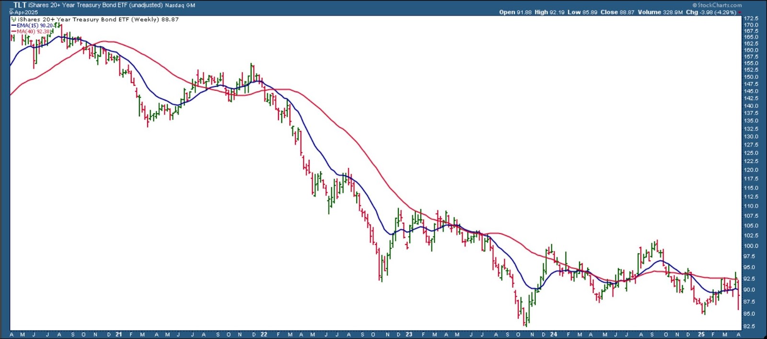Click the 25 year marker on time axis
767x339 pixels.
coord(701,334)
